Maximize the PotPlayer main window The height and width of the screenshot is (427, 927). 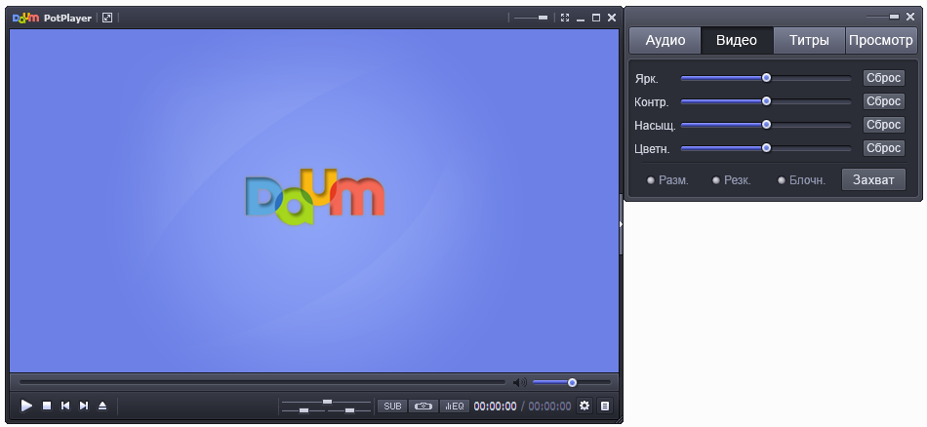pyautogui.click(x=596, y=18)
